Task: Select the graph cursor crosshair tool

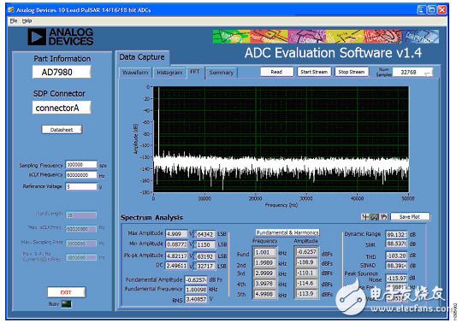Action: [x=365, y=217]
